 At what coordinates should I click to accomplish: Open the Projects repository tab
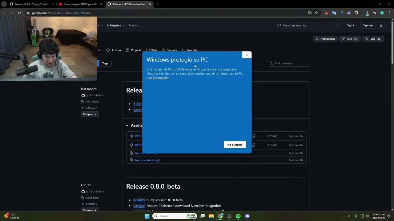(x=134, y=50)
